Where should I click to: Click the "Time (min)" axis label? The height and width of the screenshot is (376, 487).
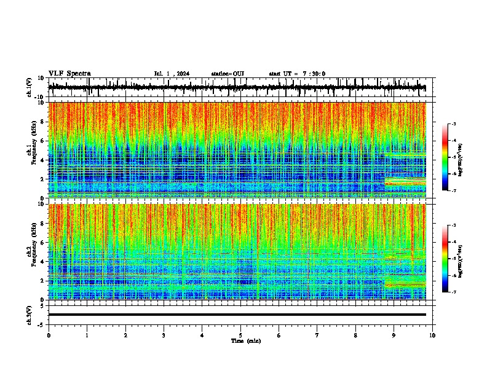(x=246, y=341)
